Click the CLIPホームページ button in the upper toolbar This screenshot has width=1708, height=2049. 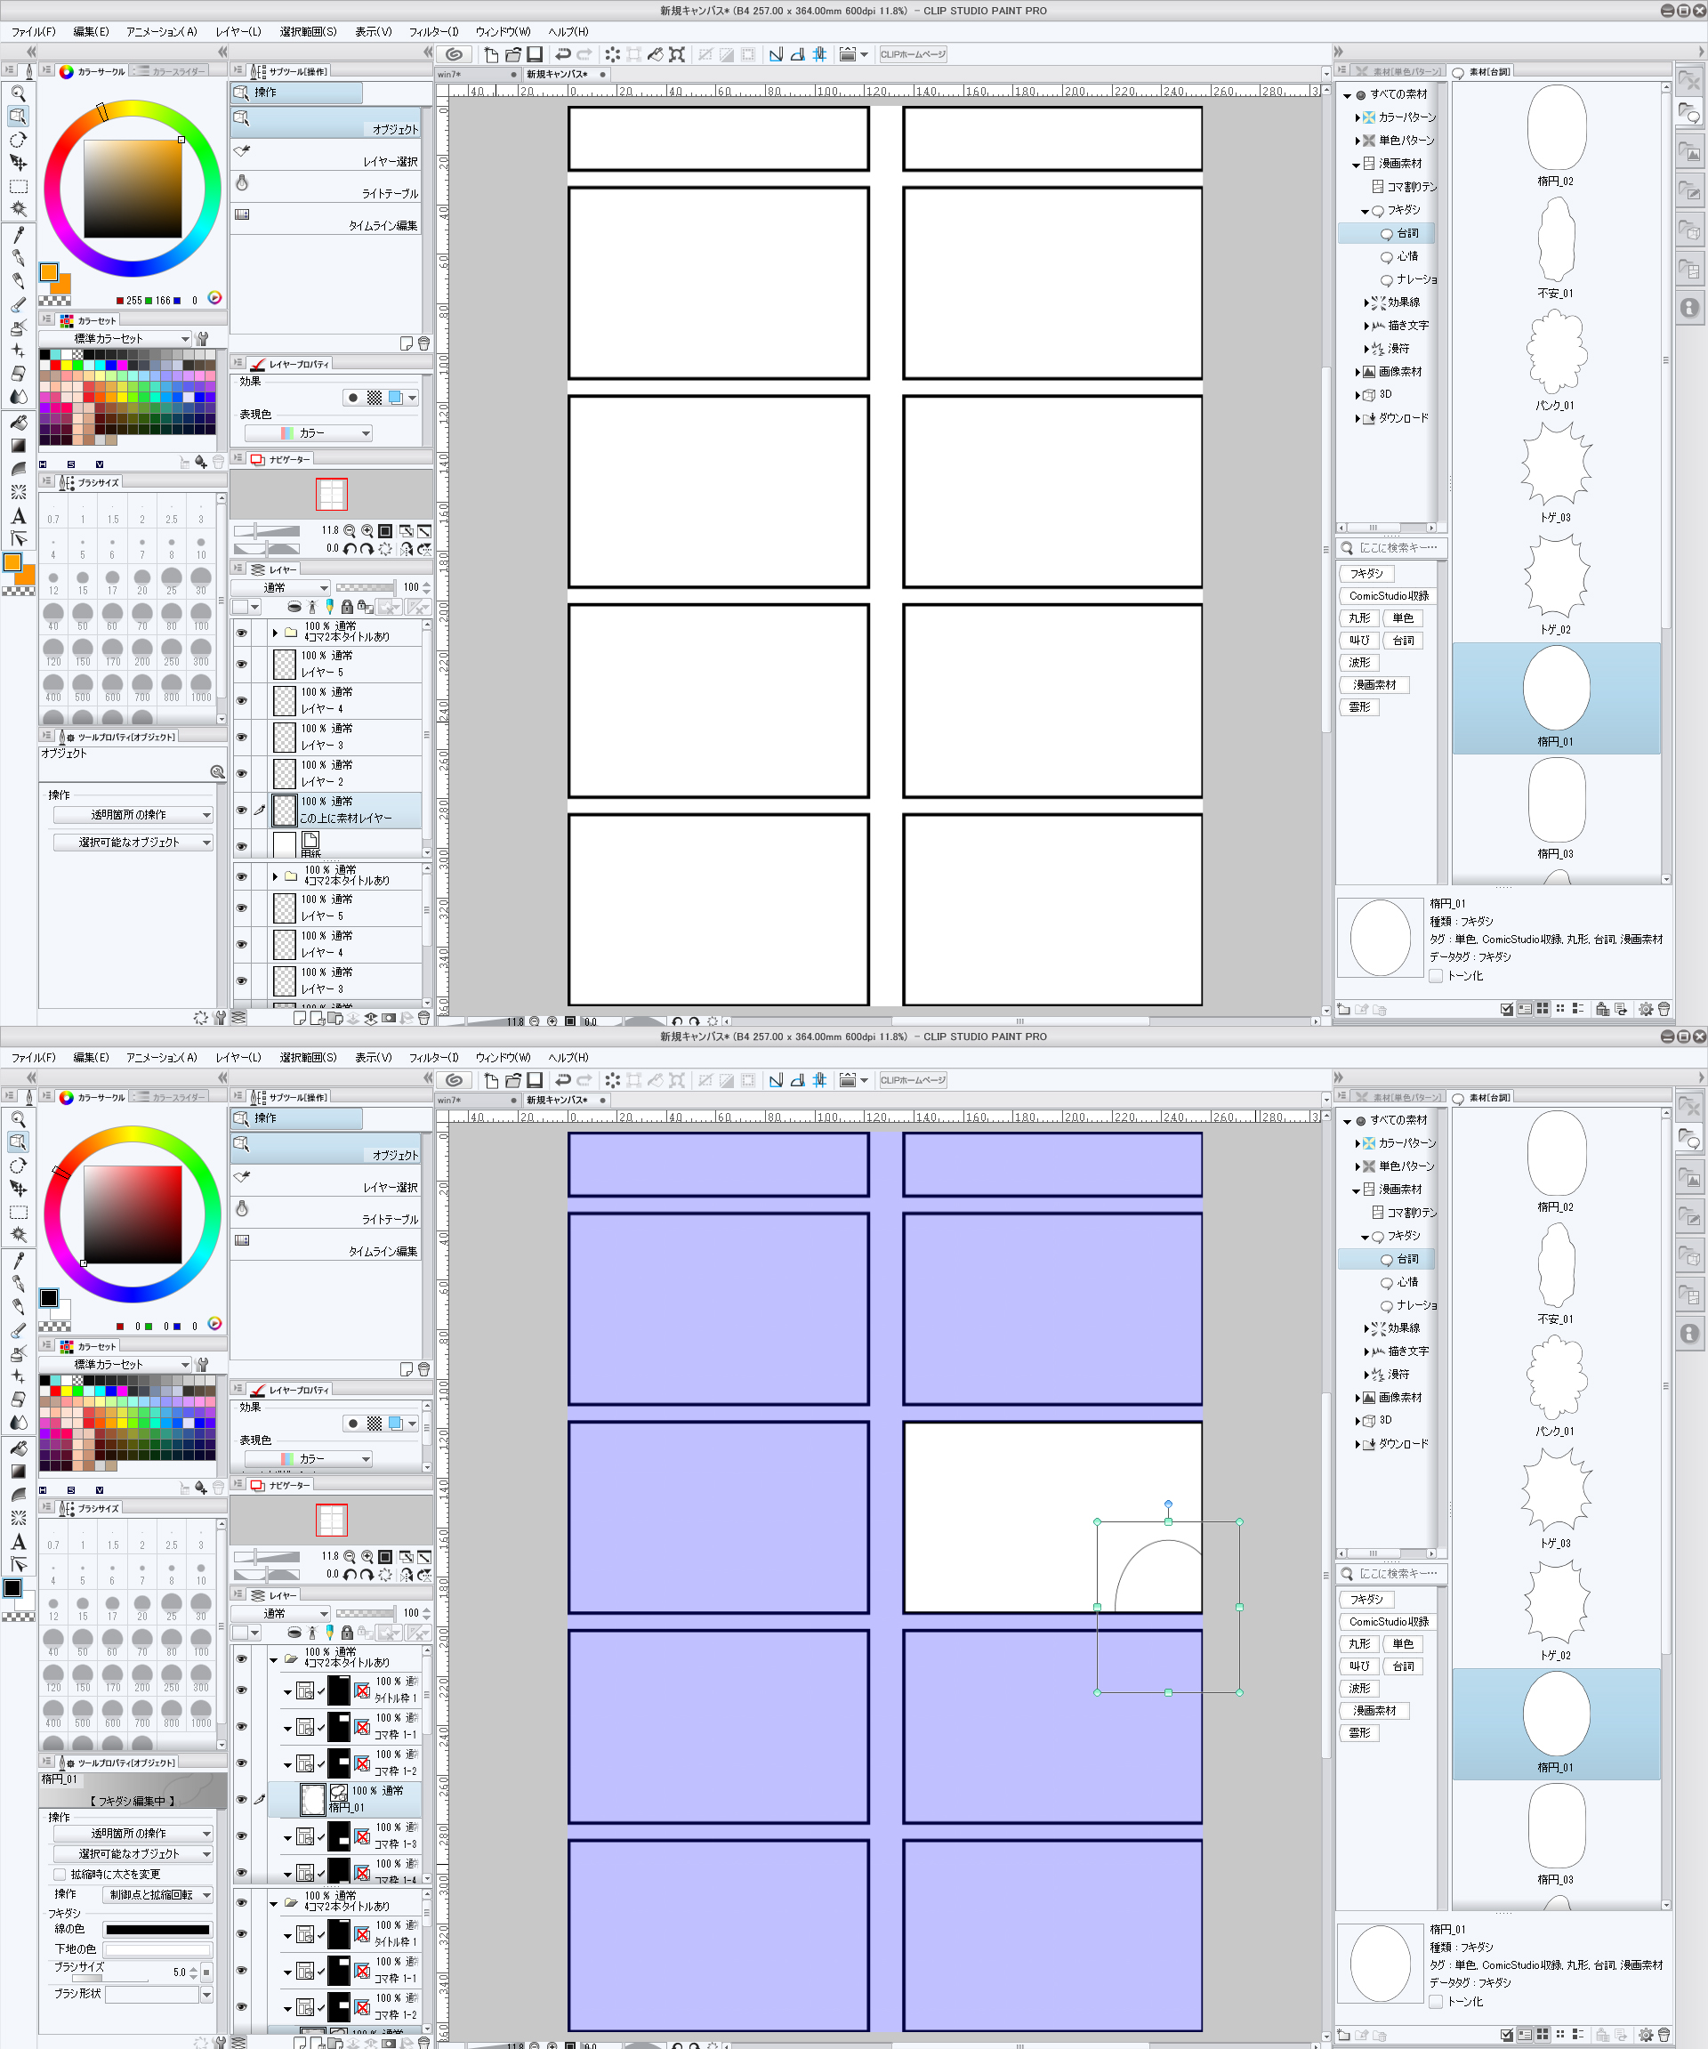click(913, 54)
